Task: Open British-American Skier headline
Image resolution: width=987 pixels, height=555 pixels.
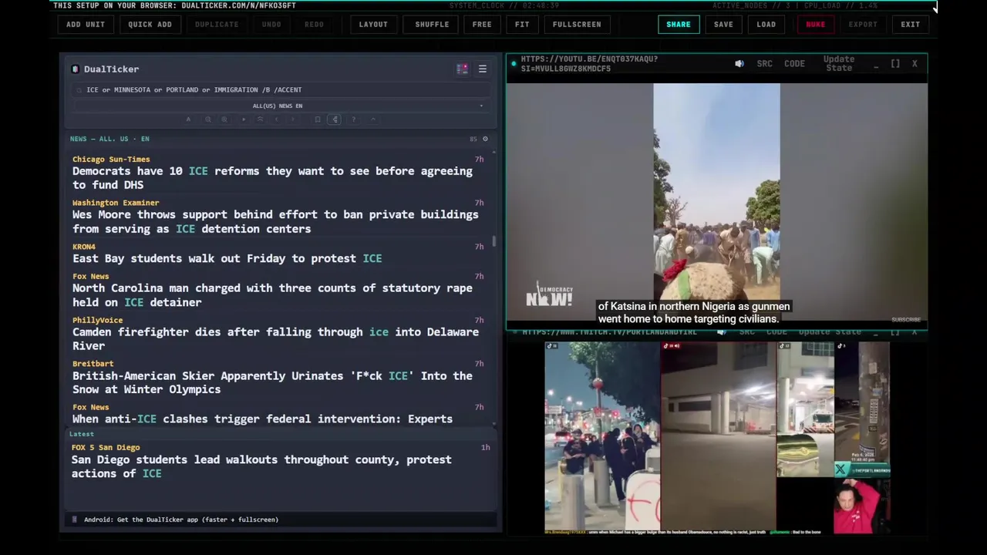Action: pos(272,382)
